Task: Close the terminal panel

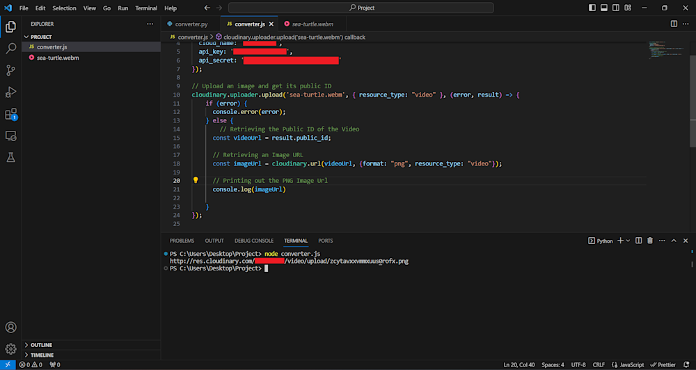Action: 686,241
